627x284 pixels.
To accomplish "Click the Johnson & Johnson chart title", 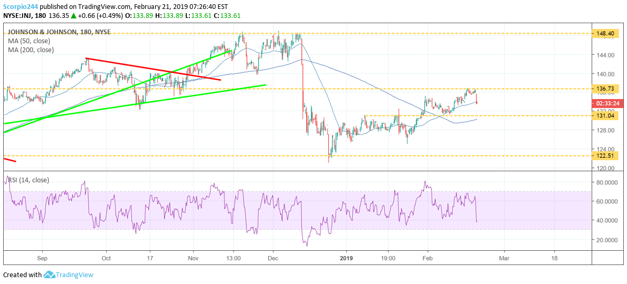I will point(59,32).
